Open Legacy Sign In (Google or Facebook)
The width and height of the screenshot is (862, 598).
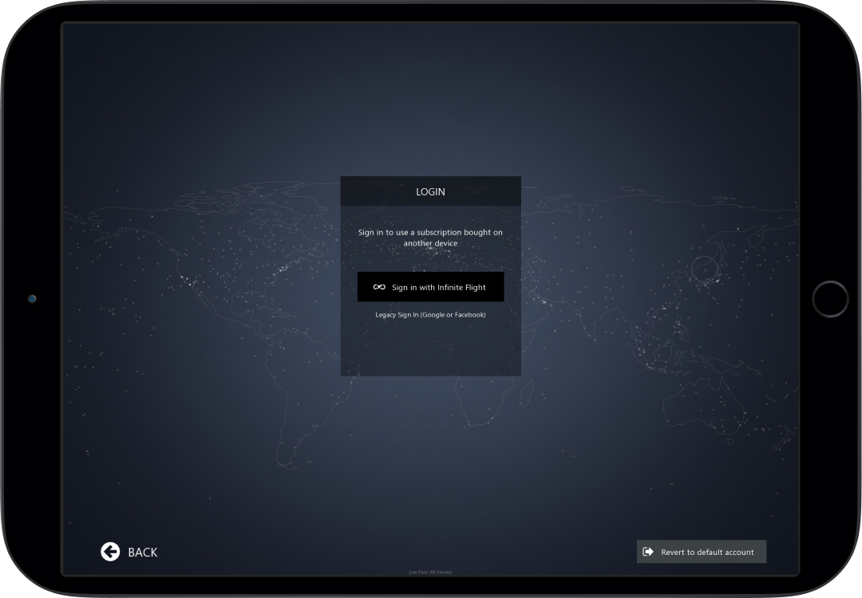pyautogui.click(x=431, y=314)
